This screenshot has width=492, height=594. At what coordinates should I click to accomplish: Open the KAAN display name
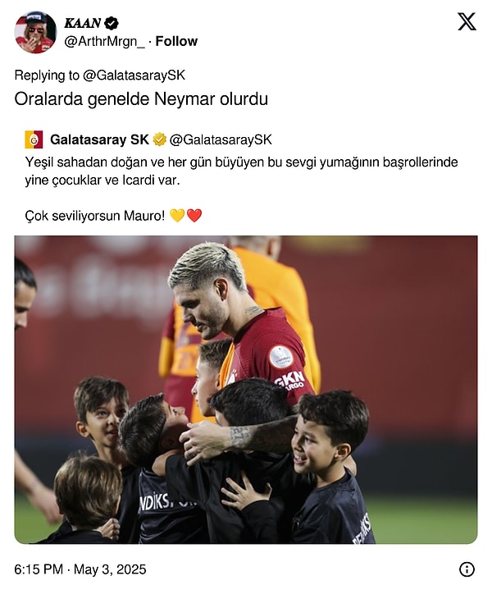[x=82, y=23]
